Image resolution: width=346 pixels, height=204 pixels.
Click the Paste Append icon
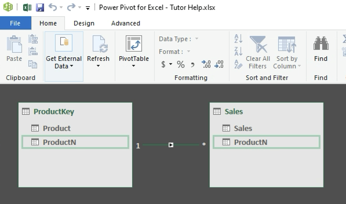coord(33,39)
